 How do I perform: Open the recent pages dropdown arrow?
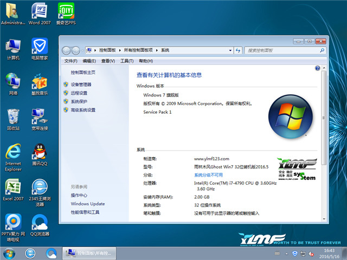(82, 50)
